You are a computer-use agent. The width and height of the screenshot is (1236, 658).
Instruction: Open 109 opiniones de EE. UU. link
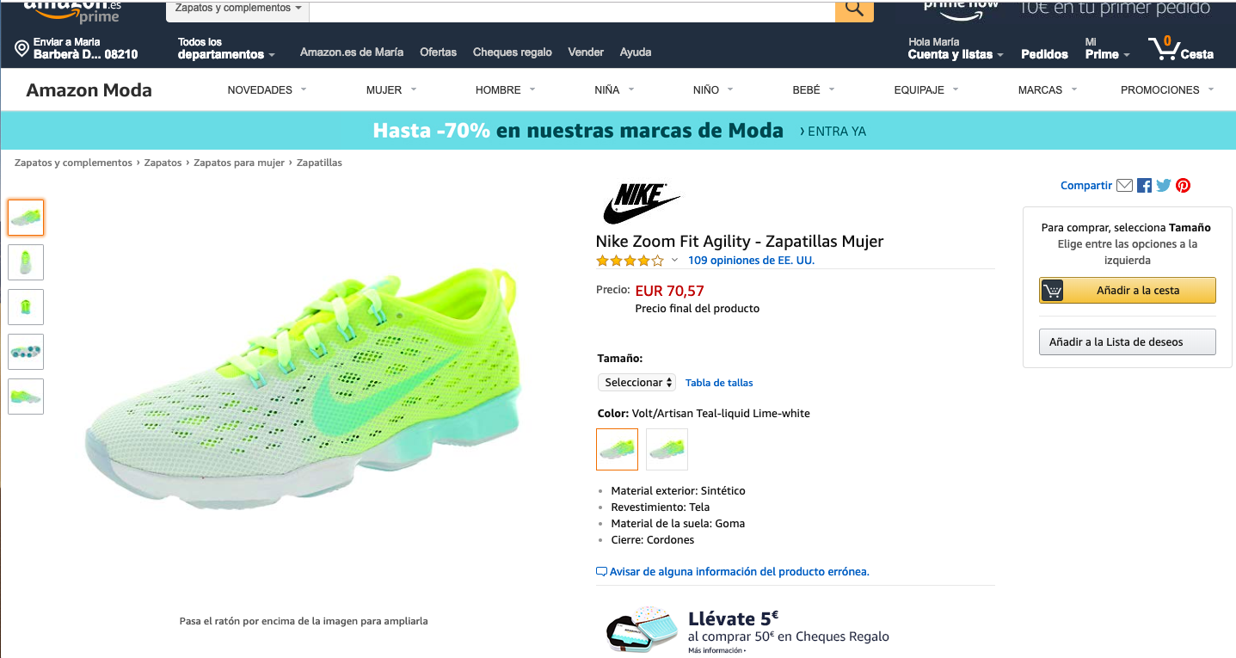point(751,261)
